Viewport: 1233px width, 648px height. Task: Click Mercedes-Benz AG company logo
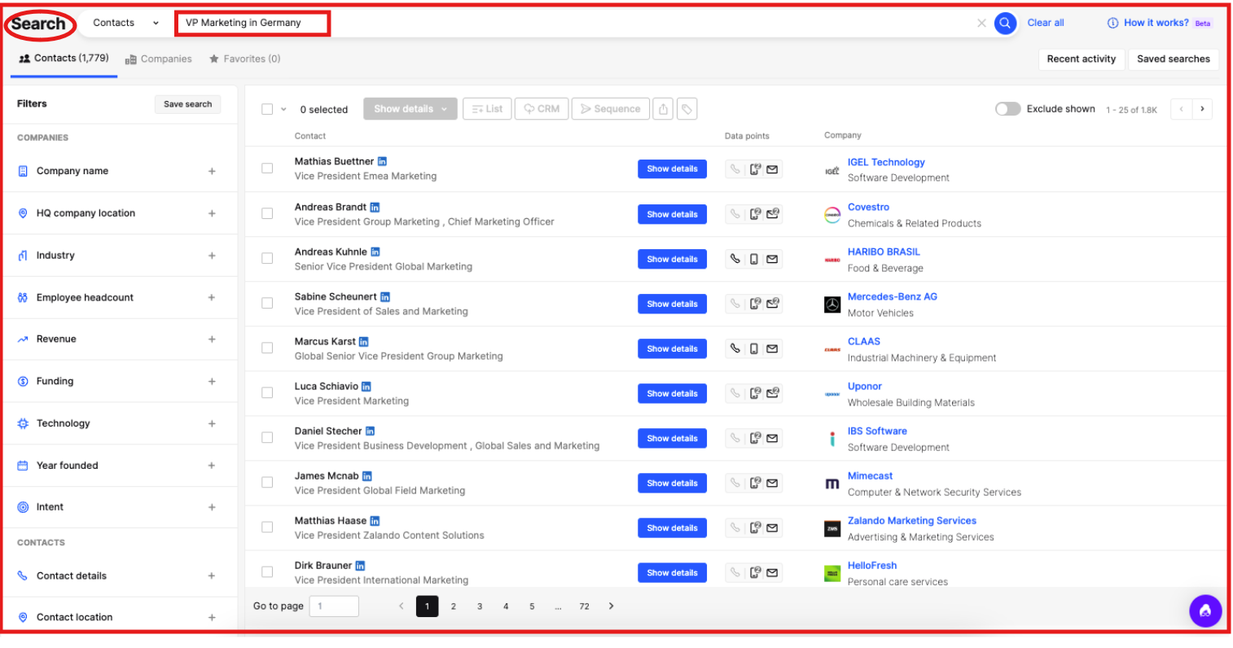click(832, 304)
